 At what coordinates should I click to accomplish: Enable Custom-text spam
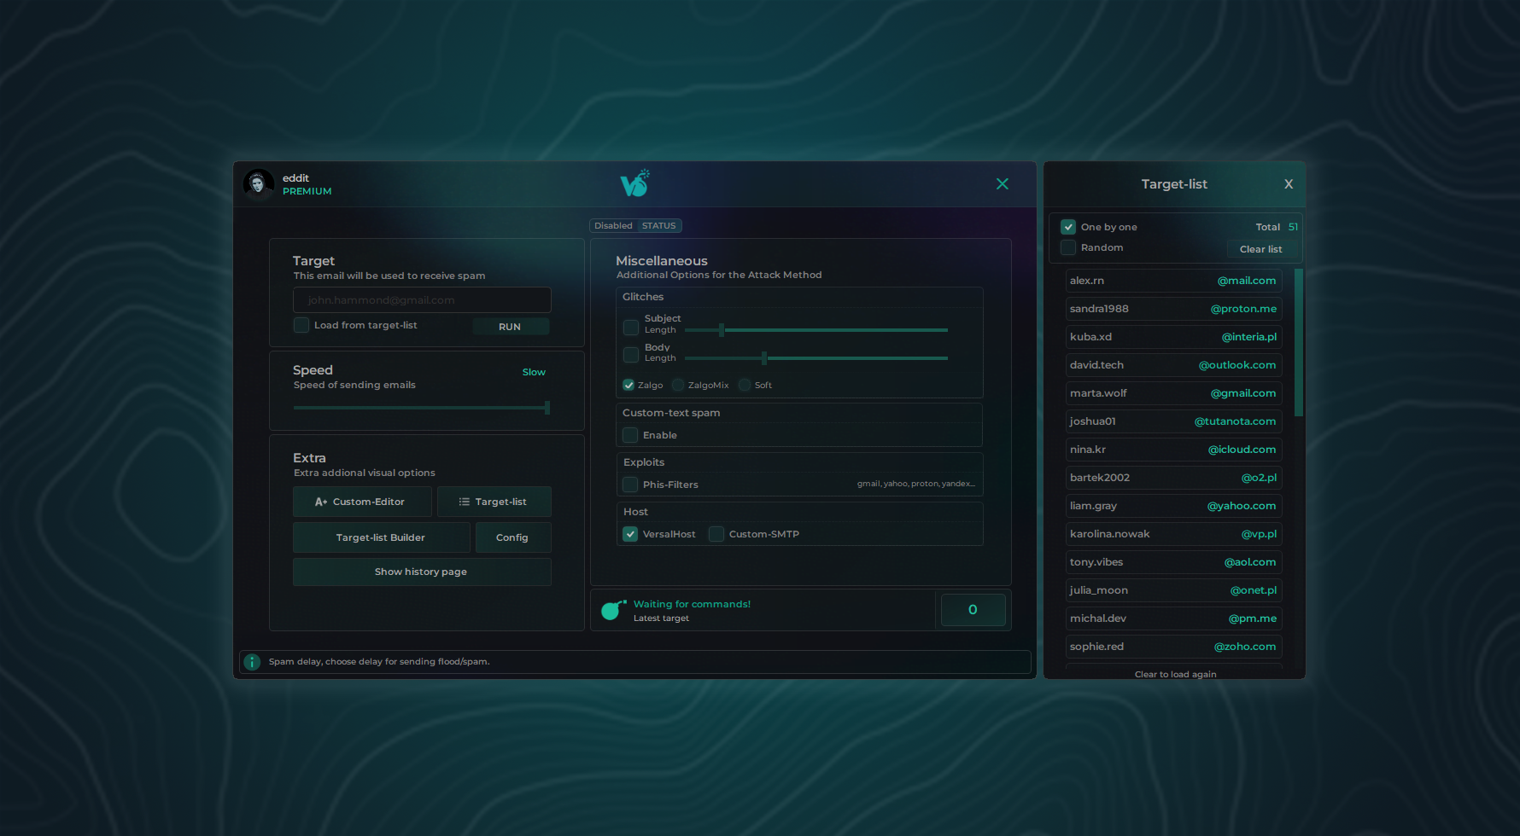pyautogui.click(x=629, y=435)
